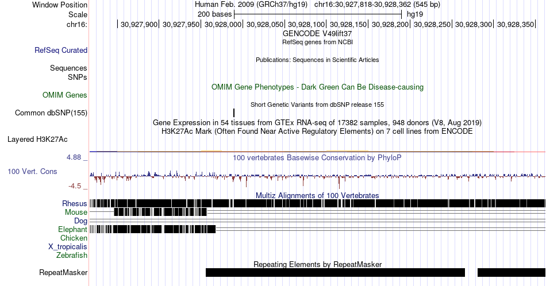
Task: Click the -4.5 PhyloP minimum value
Action: point(75,186)
